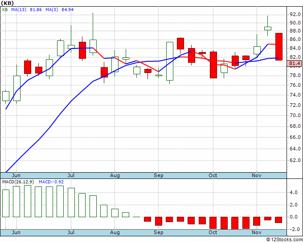
Task: Click the 72.0 price axis label
Action: [295, 105]
